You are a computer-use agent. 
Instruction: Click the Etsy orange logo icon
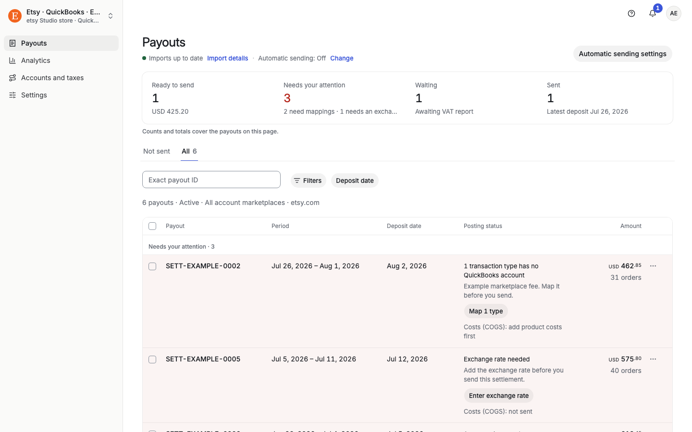tap(15, 16)
